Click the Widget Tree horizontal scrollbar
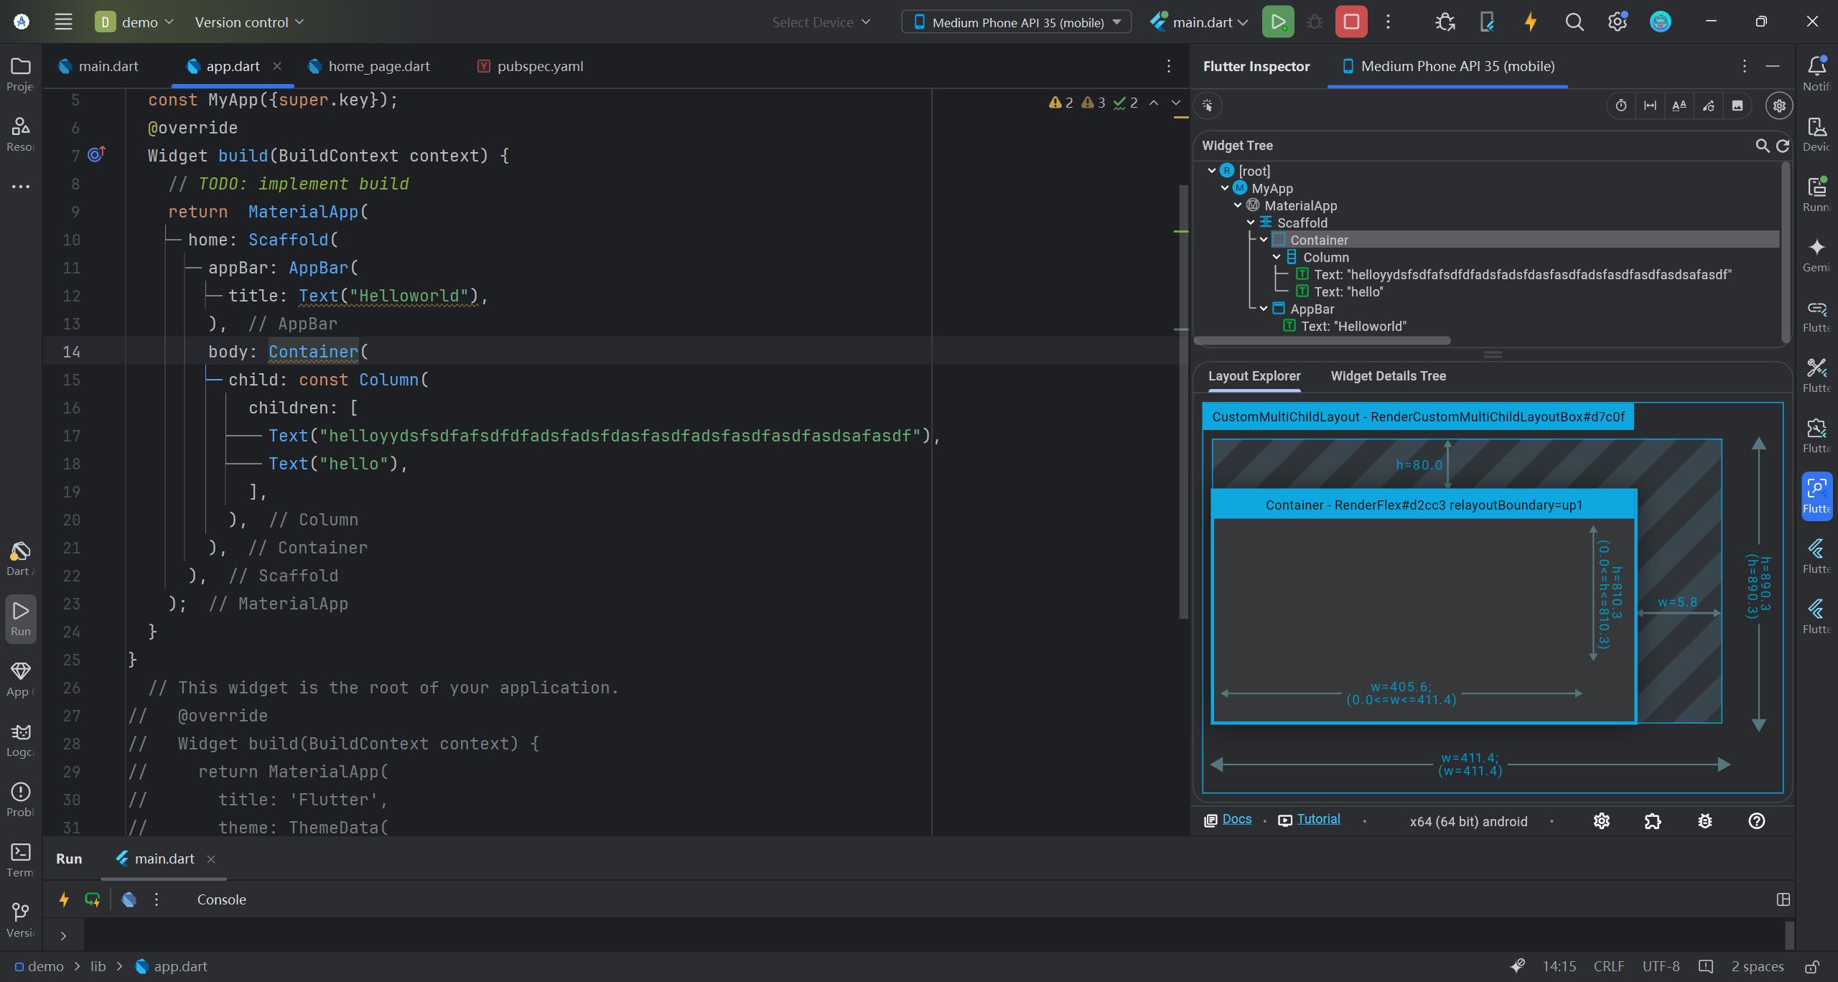Viewport: 1838px width, 982px height. click(1322, 340)
